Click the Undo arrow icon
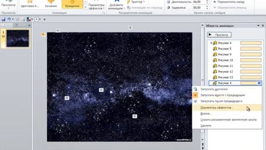Screen dimensions: 266x150 click(x=9, y=20)
